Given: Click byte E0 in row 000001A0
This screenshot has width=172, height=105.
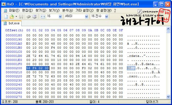Looking at the screenshot, I should point(28,44).
